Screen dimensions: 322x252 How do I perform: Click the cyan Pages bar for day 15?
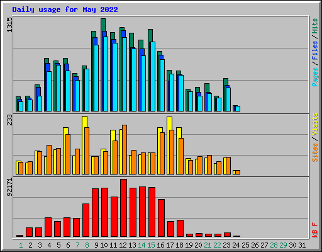coord(153,77)
